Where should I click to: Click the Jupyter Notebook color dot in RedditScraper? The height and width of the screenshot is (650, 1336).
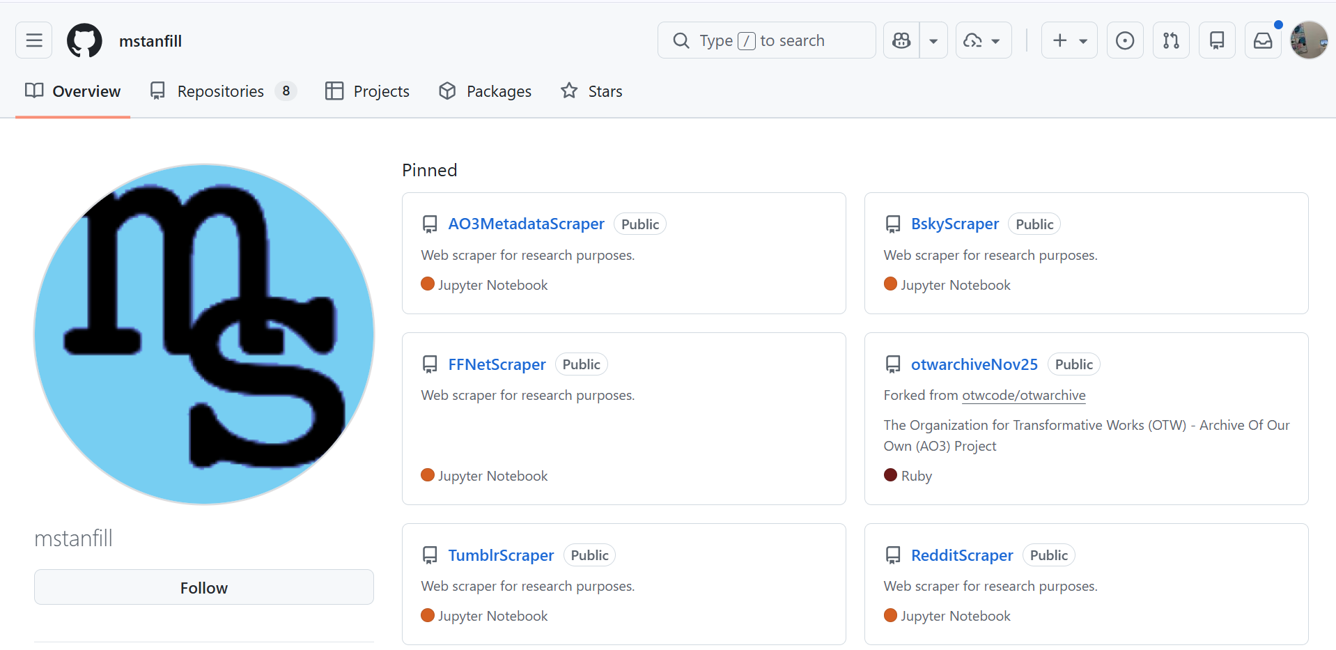pyautogui.click(x=890, y=614)
